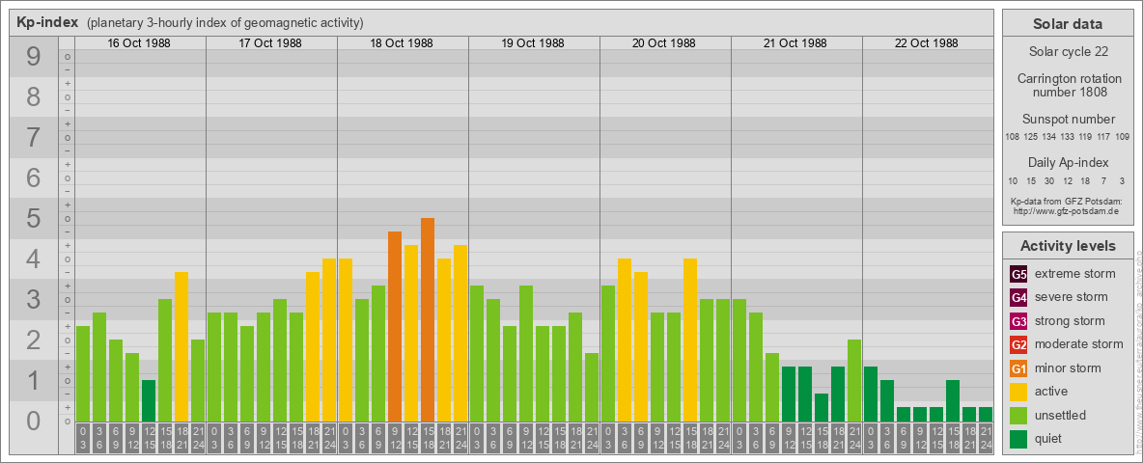Click daily Ap-index value 3
Screen dimensions: 1143x463
(x=1123, y=179)
